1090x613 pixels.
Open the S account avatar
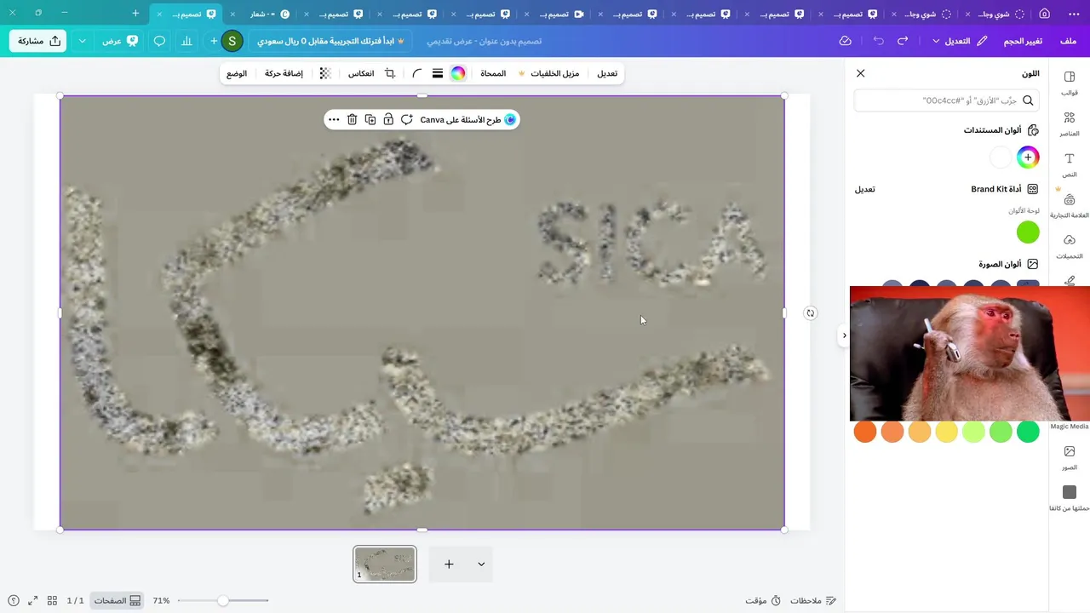coord(232,41)
